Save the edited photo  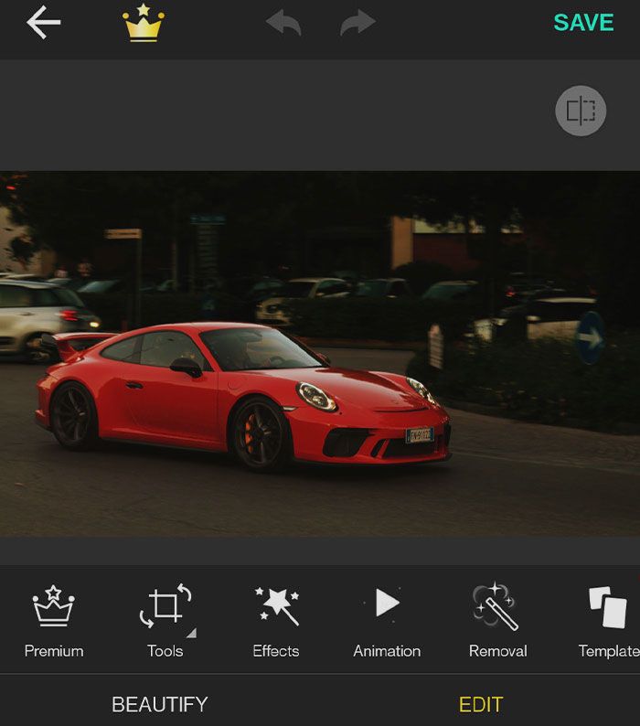[x=583, y=24]
